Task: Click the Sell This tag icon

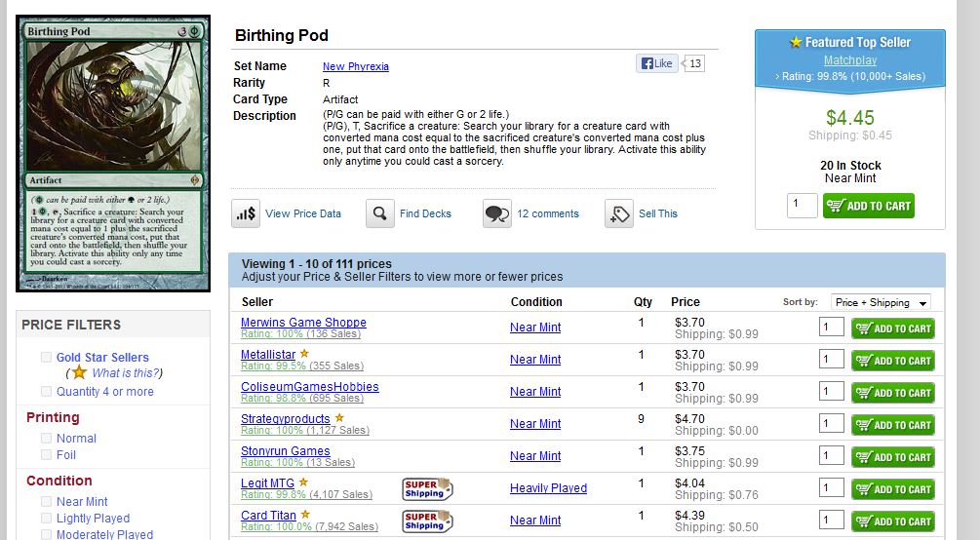Action: click(x=618, y=213)
